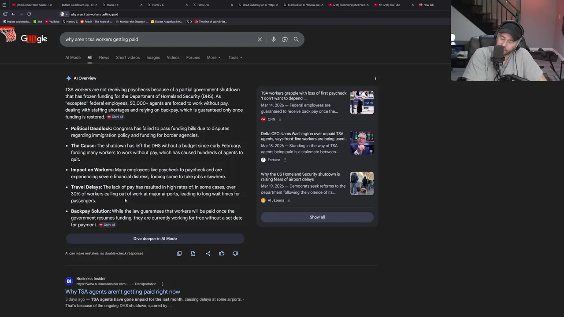Go forward using the browser forward arrow
The width and height of the screenshot is (564, 317).
(21, 14)
